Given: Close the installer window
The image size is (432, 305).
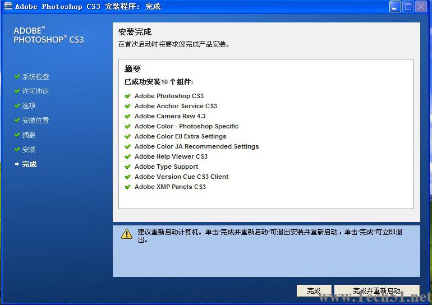Looking at the screenshot, I should point(421,7).
